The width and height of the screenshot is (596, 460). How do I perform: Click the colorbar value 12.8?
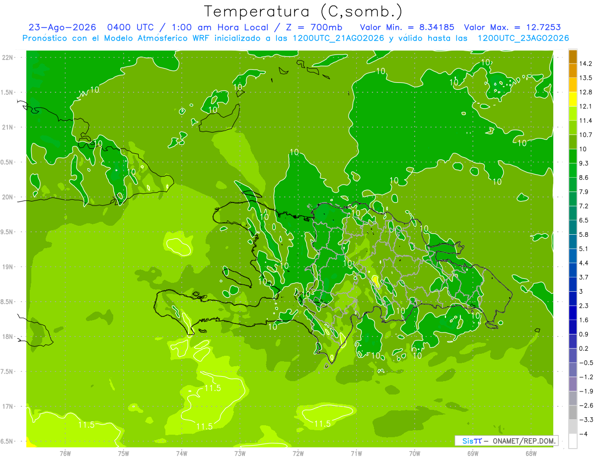click(586, 92)
